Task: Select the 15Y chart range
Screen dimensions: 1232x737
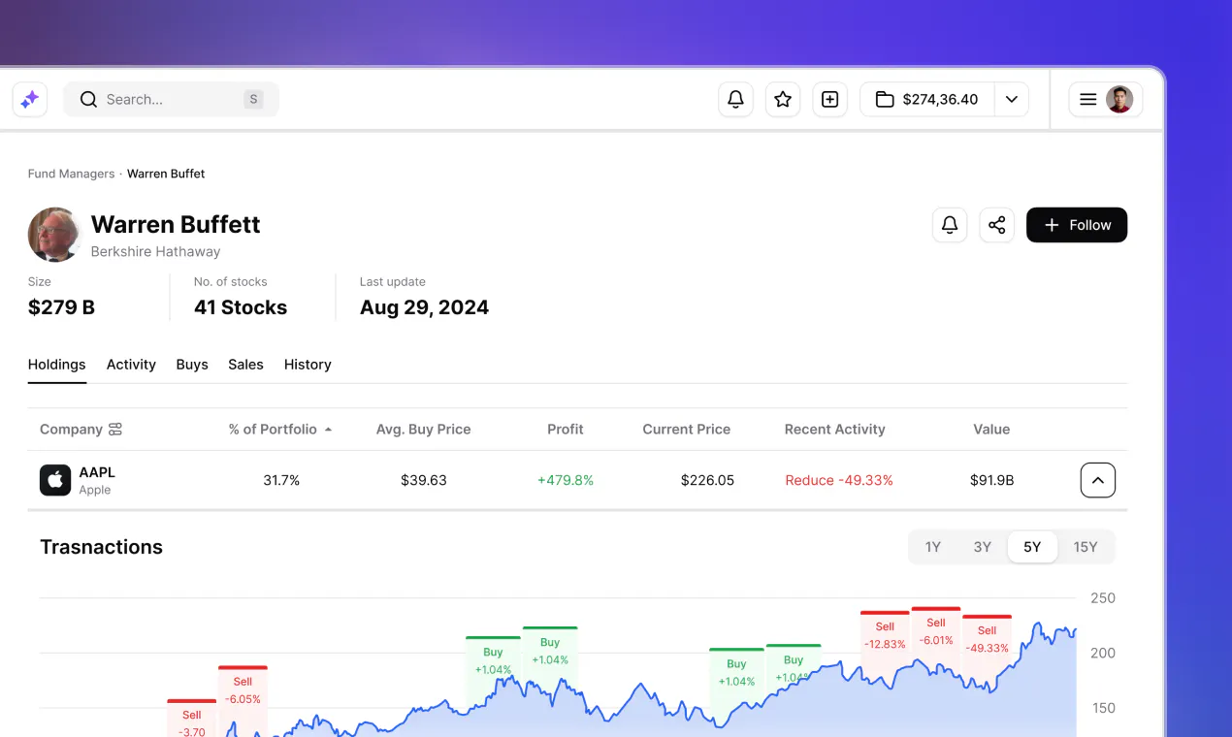Action: point(1086,547)
